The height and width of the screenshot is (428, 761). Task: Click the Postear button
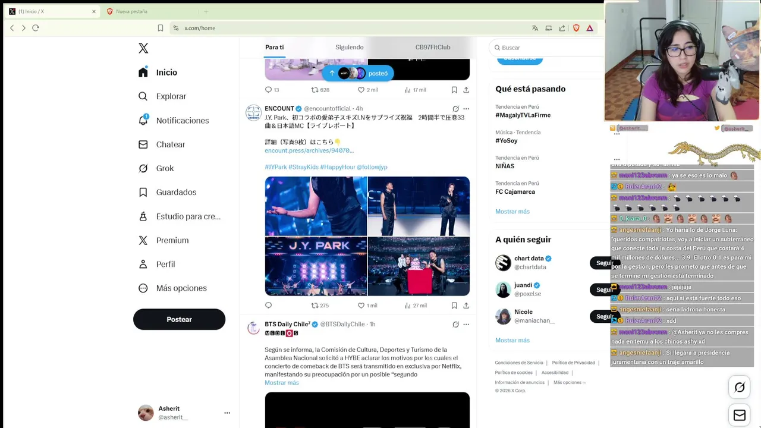179,319
